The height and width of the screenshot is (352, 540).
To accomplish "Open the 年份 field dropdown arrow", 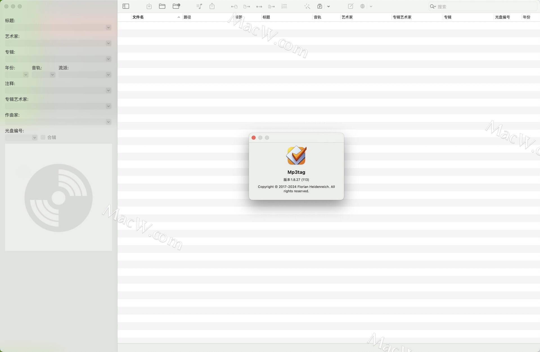I will pyautogui.click(x=26, y=75).
